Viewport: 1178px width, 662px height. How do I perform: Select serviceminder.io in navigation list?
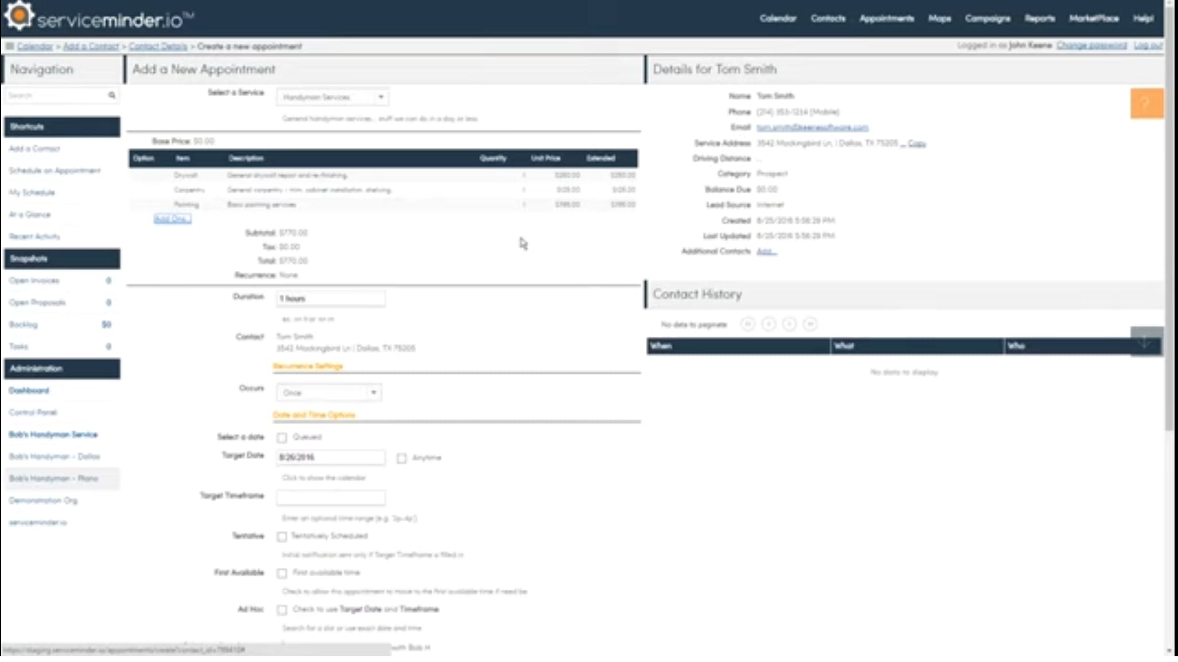(38, 522)
